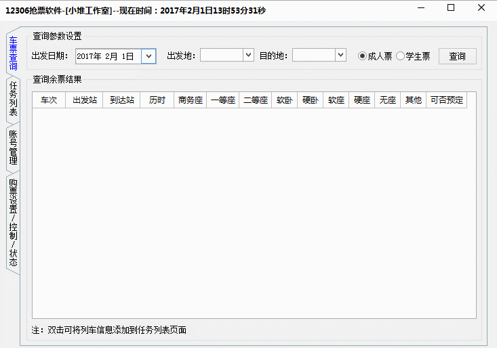The width and height of the screenshot is (497, 348).
Task: Click the 历时 column header
Action: click(x=157, y=100)
